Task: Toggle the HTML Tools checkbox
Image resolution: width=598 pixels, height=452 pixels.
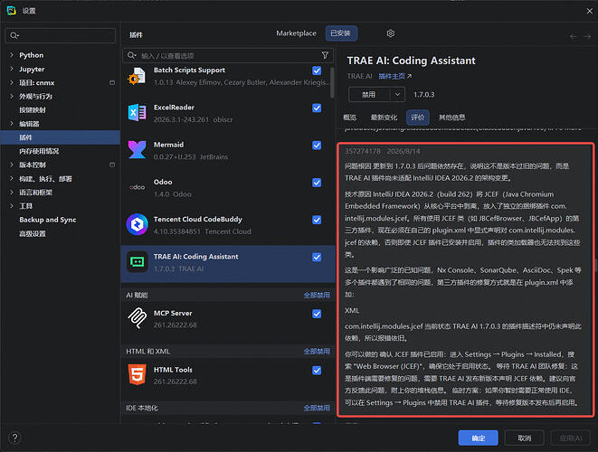Action: pyautogui.click(x=317, y=371)
